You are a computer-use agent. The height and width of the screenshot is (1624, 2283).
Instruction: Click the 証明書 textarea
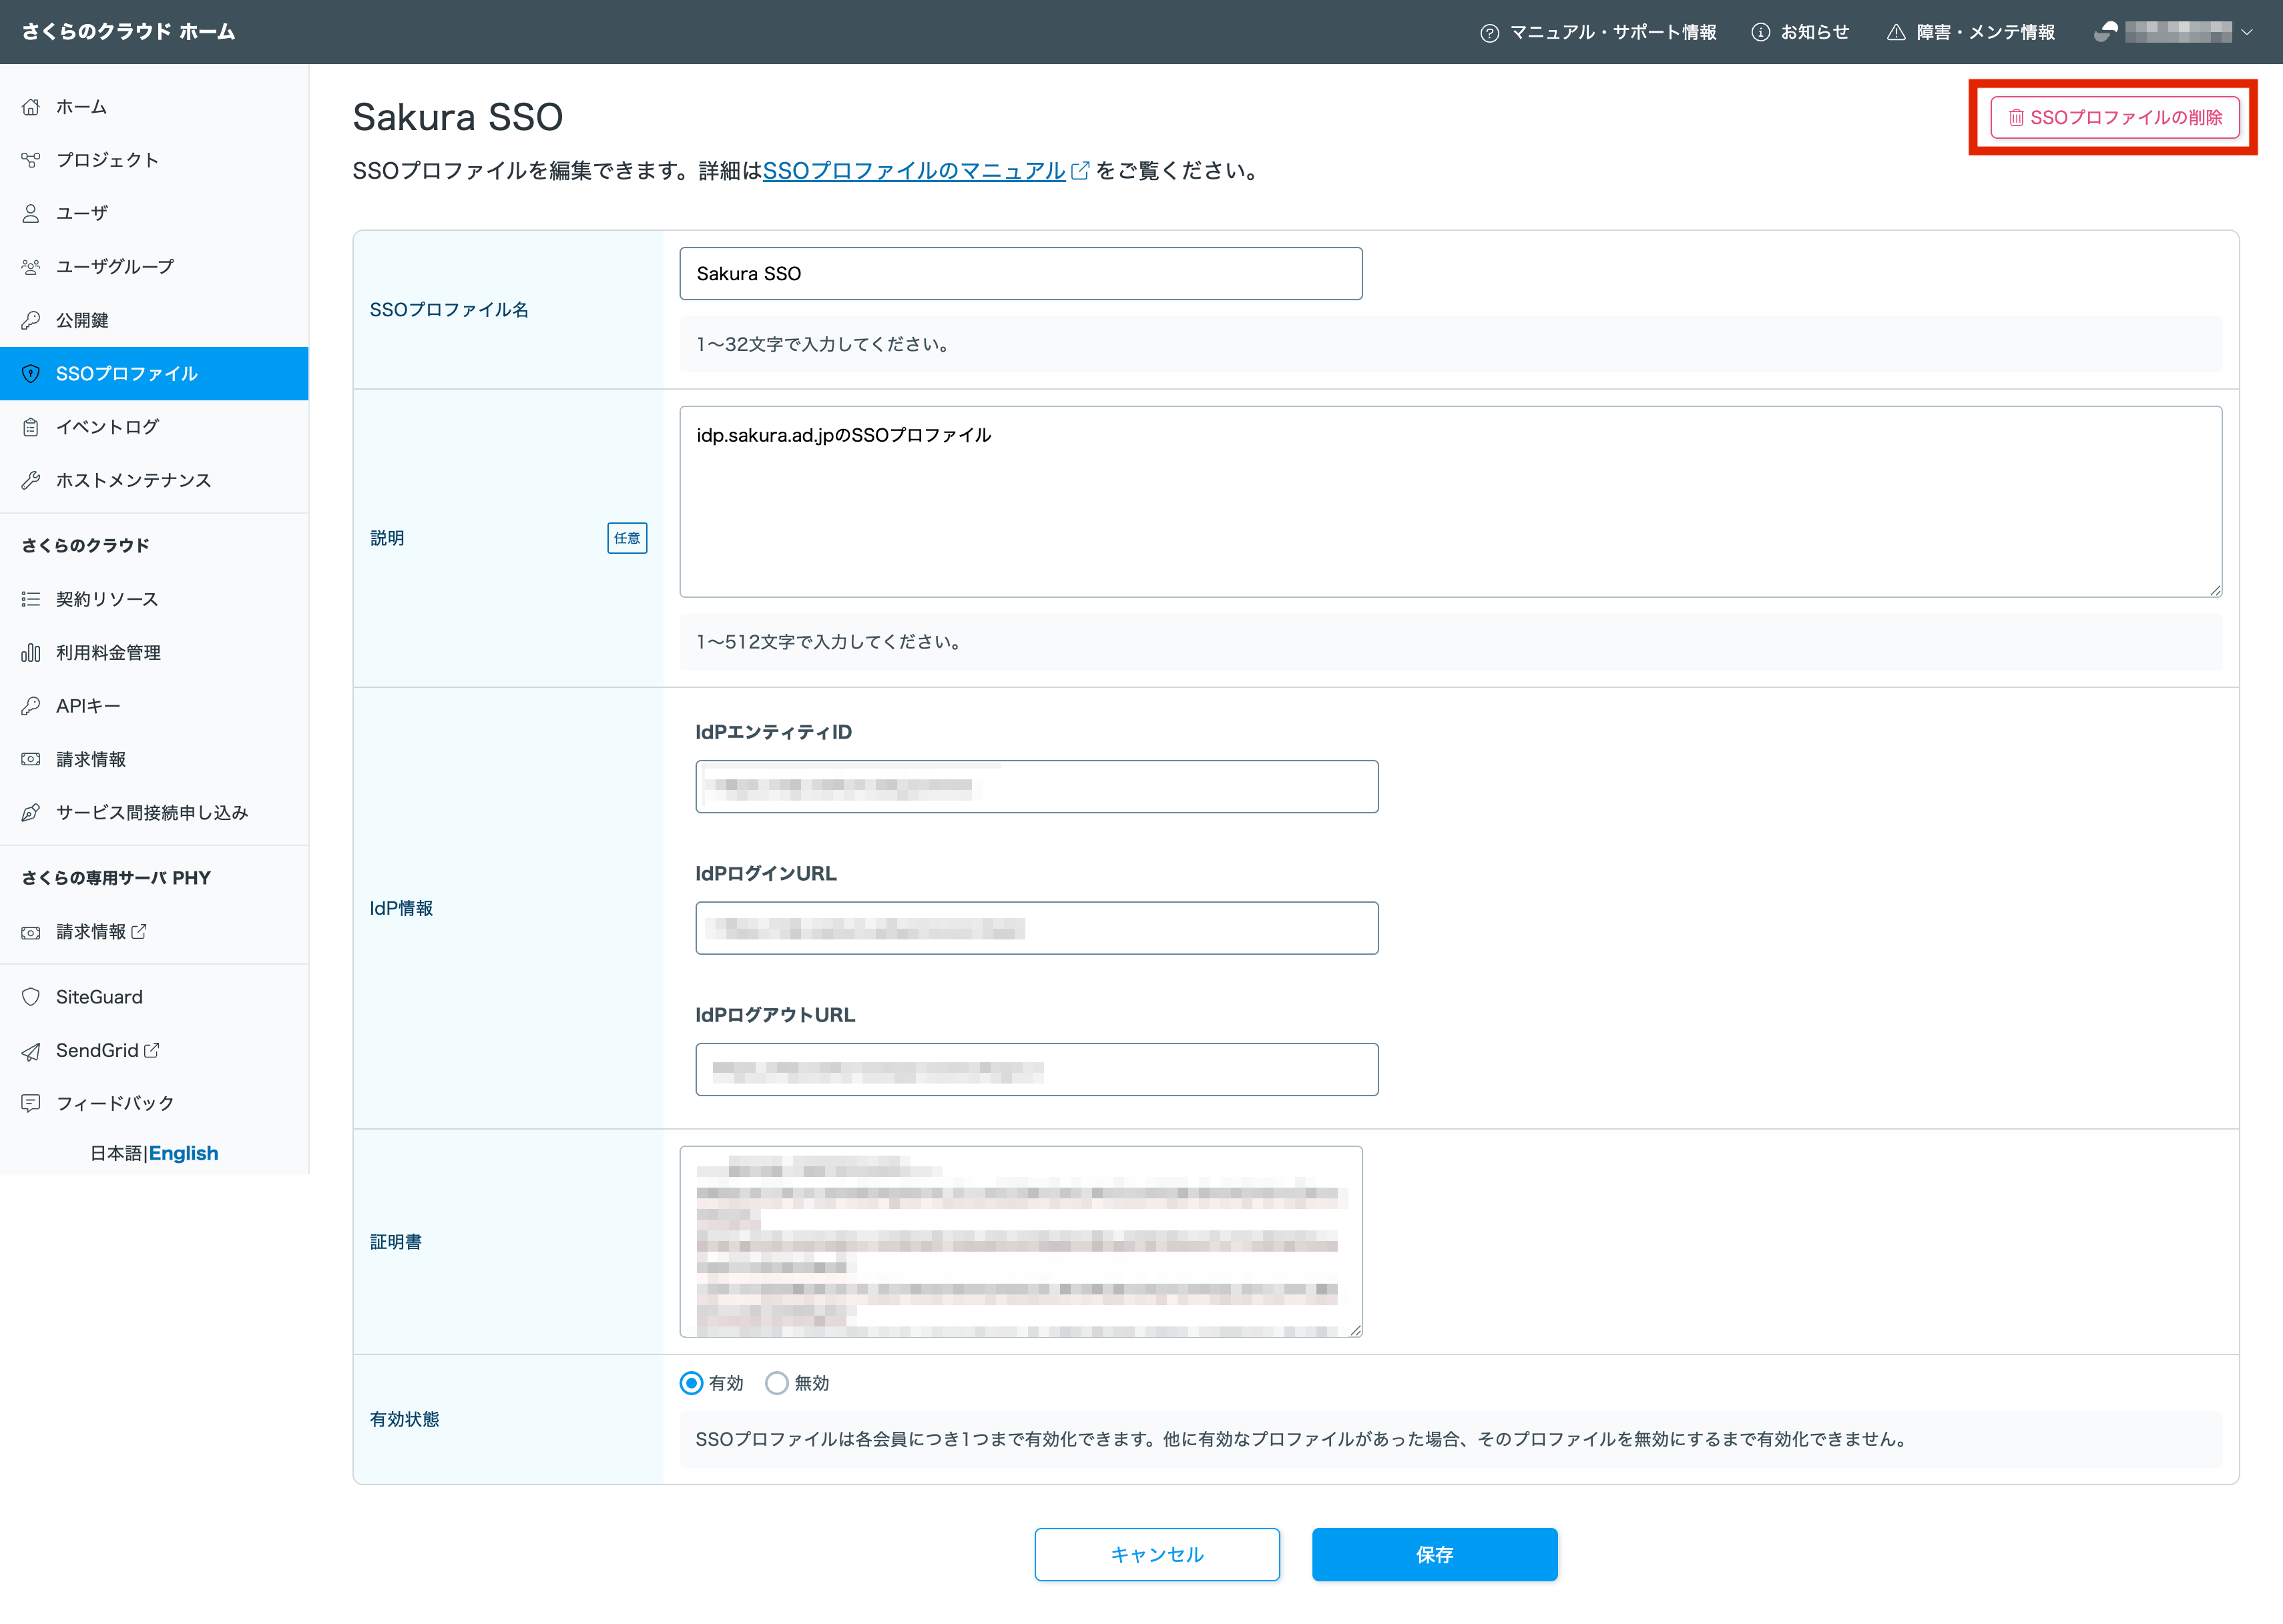1021,1242
